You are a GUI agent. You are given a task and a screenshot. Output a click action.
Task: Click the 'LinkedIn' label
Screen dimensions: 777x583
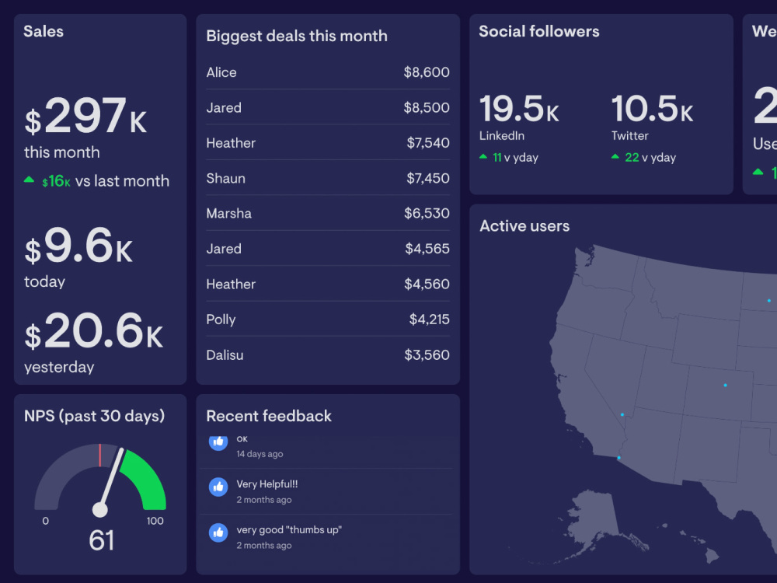501,135
